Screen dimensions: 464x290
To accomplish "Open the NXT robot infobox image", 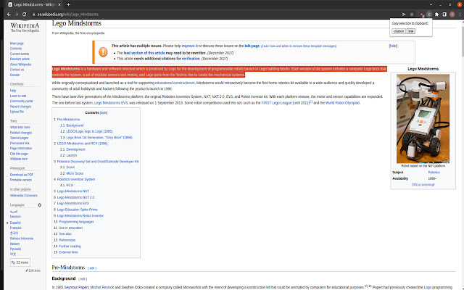I will pos(423,118).
